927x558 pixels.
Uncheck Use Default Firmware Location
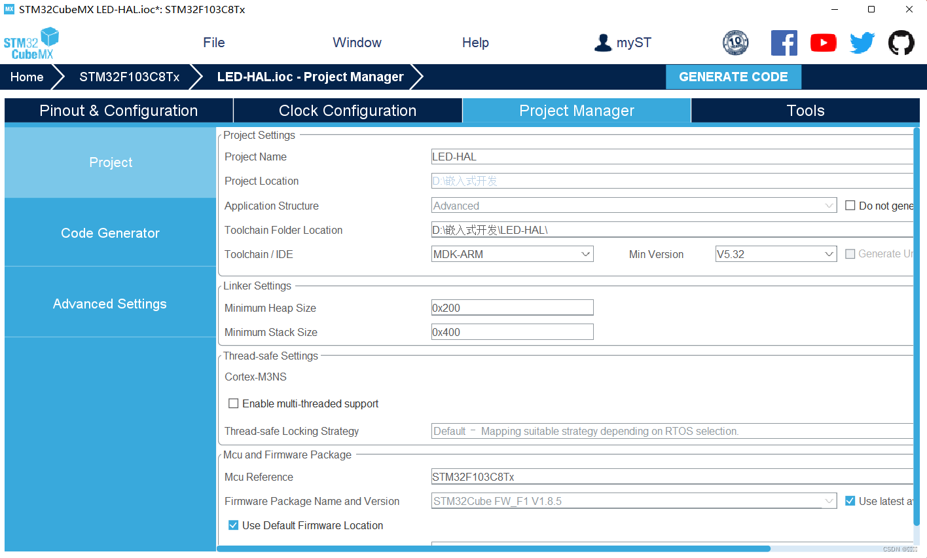(x=233, y=525)
